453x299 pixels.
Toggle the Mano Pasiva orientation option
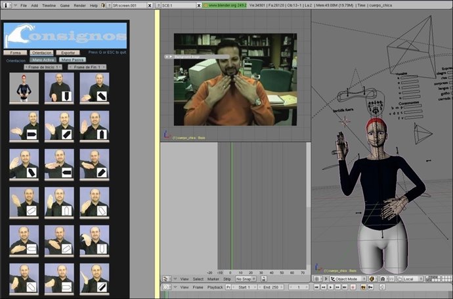(74, 60)
